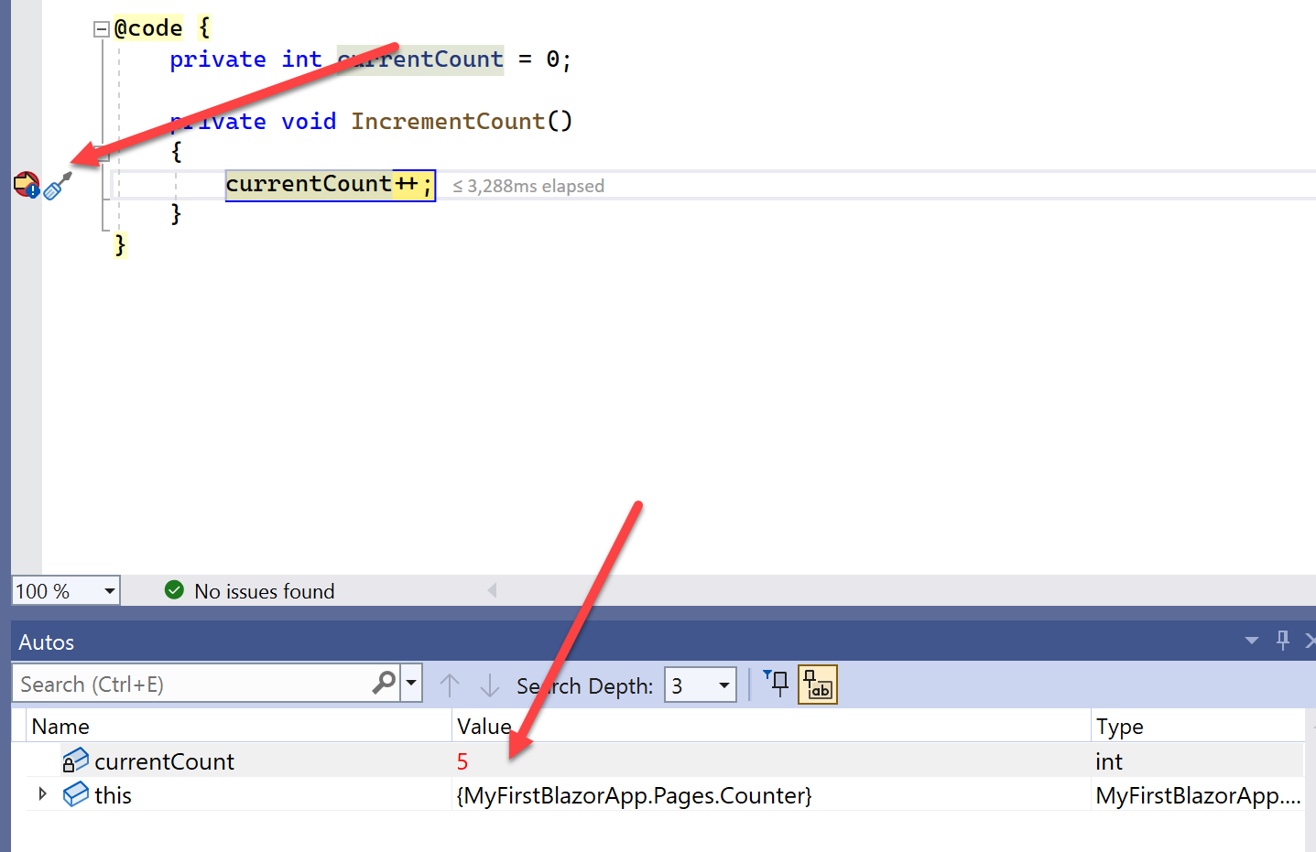
Task: Switch focus to the Autos panel header
Action: click(x=46, y=642)
